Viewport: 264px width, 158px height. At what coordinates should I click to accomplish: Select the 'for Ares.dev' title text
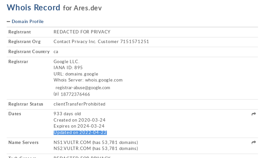click(x=82, y=8)
